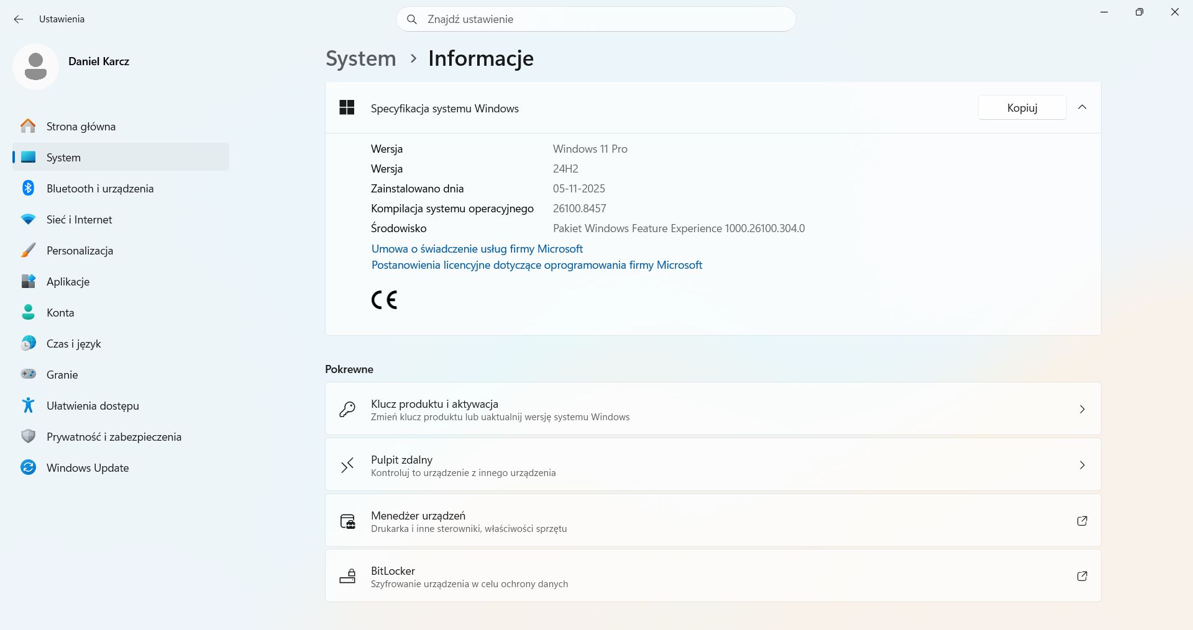
Task: Click the key icon for product key
Action: [347, 409]
